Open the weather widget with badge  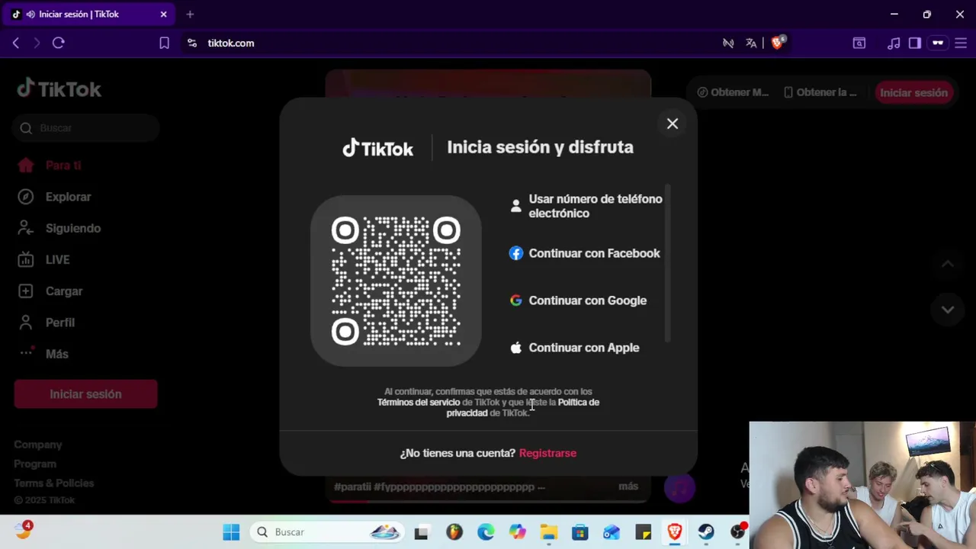[x=23, y=531]
